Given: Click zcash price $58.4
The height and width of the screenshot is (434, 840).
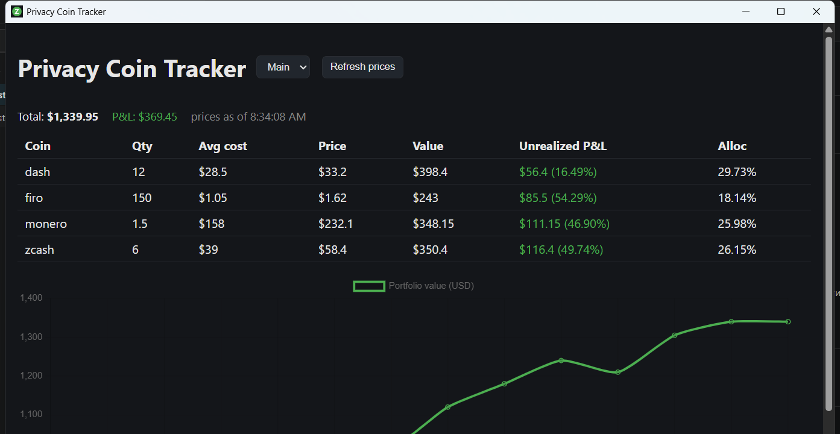Looking at the screenshot, I should click(x=332, y=250).
